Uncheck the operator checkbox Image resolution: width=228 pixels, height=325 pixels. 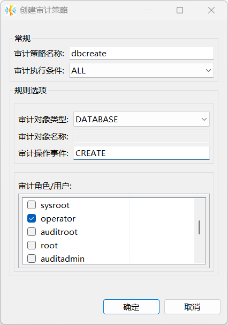(32, 218)
